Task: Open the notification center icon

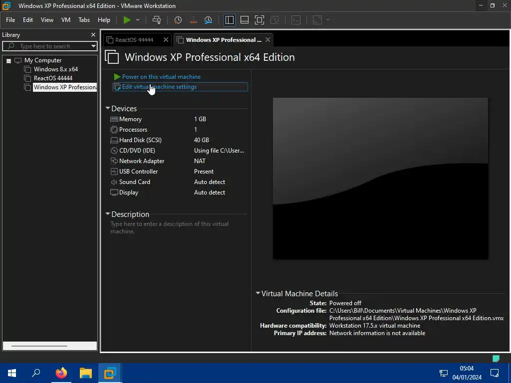Action: pos(495,373)
